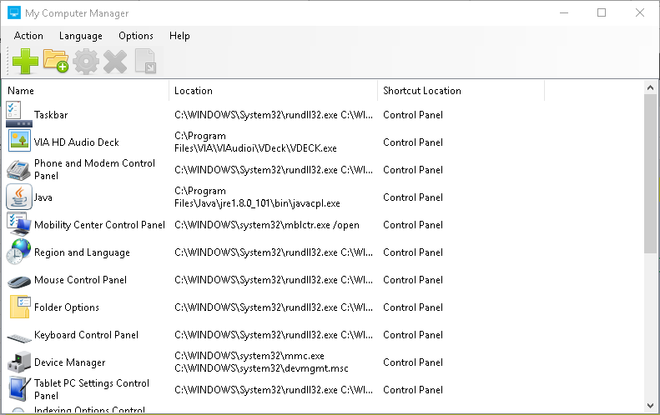This screenshot has width=660, height=415.
Task: Click Control Panel in the Folder Options row
Action: pyautogui.click(x=413, y=307)
